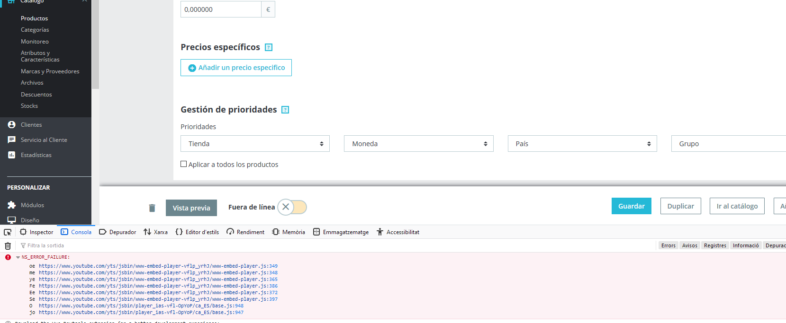Open Categorías in the sidebar
This screenshot has width=786, height=323.
35,30
